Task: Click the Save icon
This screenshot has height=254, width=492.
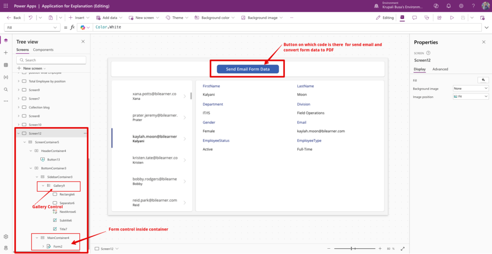Action: click(463, 18)
